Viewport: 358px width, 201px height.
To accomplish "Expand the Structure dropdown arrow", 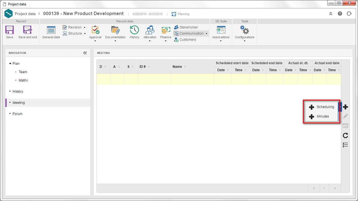I will (85, 34).
